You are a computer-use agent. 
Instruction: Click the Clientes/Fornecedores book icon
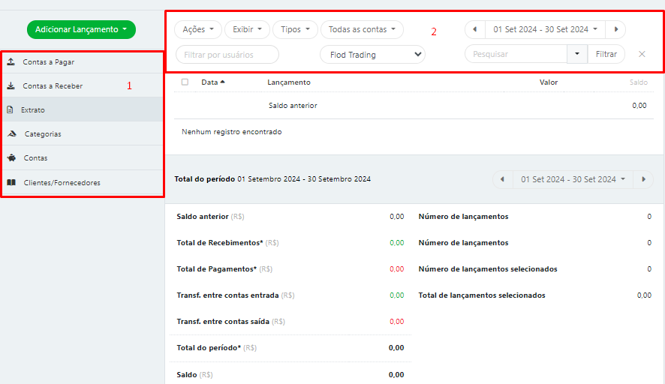[11, 182]
